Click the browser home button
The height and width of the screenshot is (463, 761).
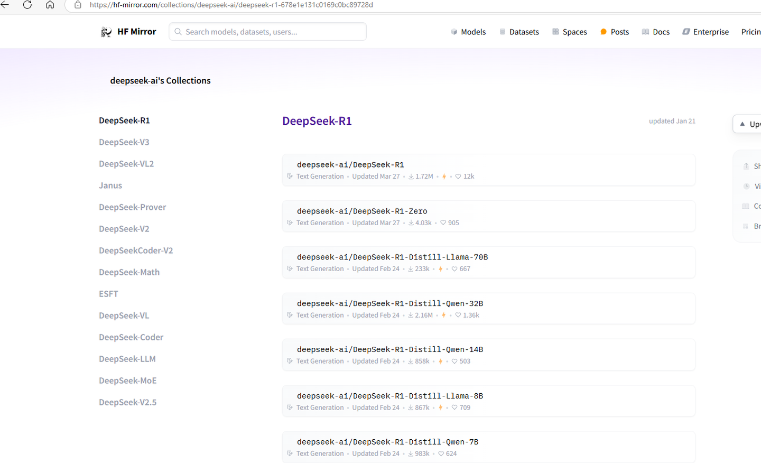pos(50,5)
